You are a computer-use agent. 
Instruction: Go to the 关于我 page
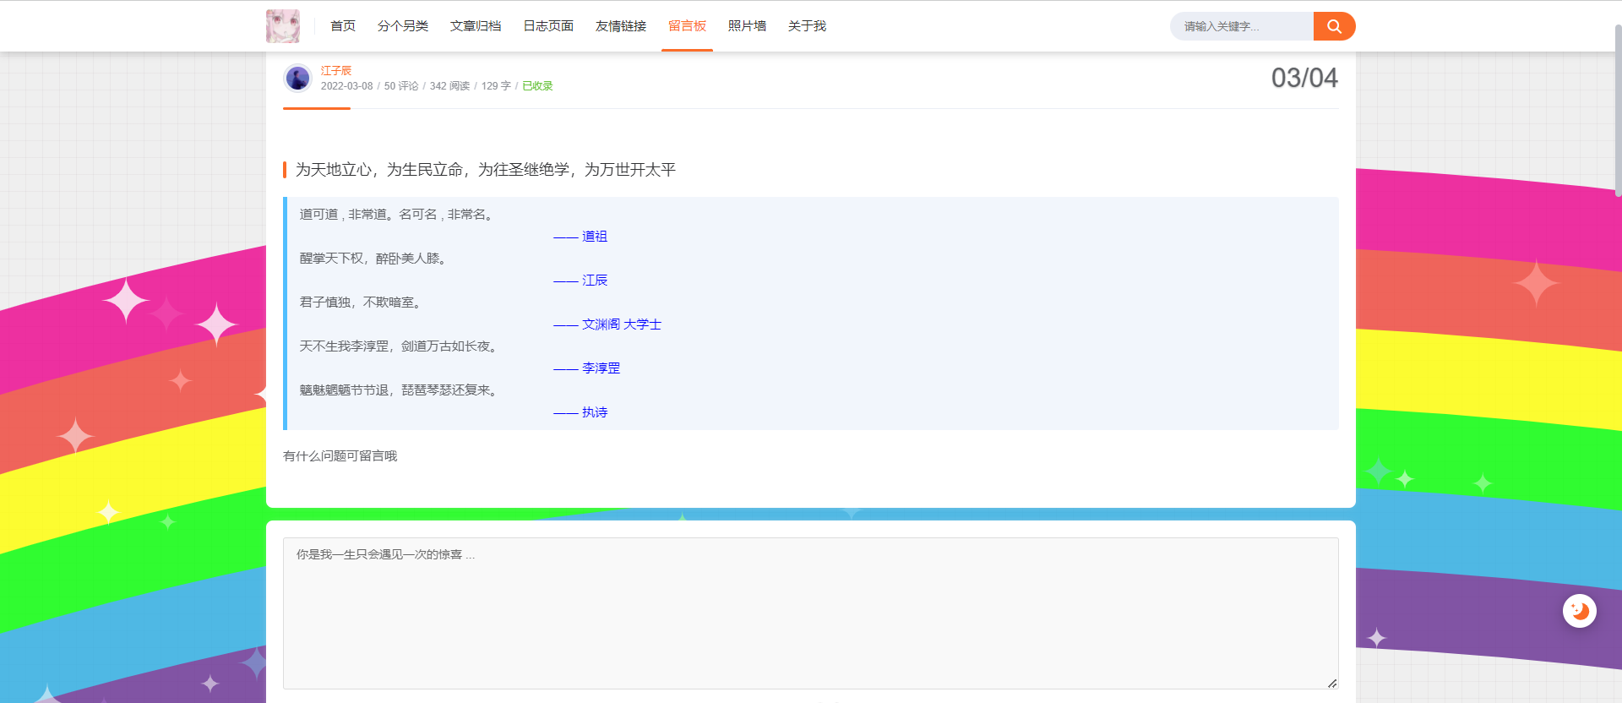coord(807,26)
